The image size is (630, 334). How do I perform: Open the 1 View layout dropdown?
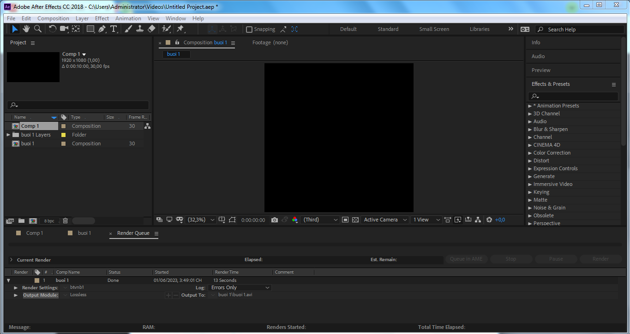point(427,220)
